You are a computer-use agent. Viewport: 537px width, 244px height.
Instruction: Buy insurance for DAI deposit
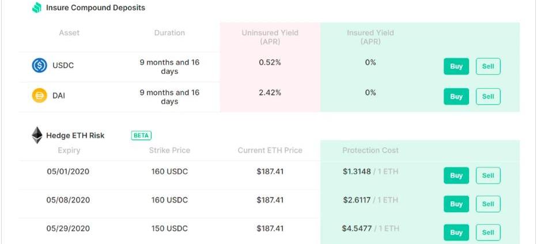(x=456, y=97)
